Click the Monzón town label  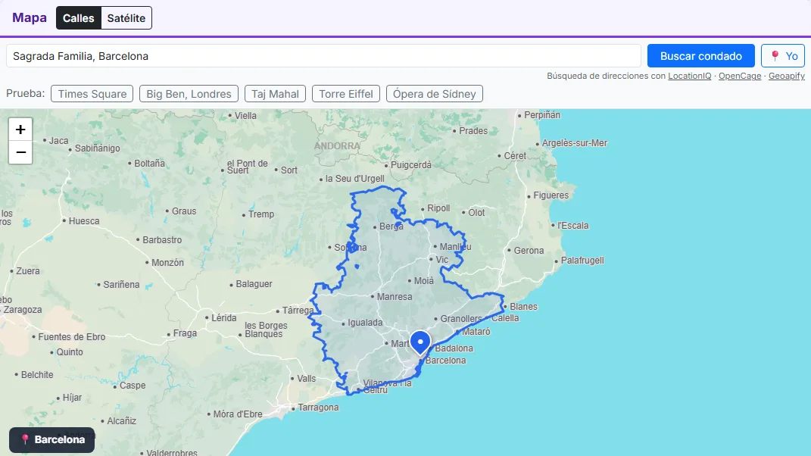click(x=167, y=262)
